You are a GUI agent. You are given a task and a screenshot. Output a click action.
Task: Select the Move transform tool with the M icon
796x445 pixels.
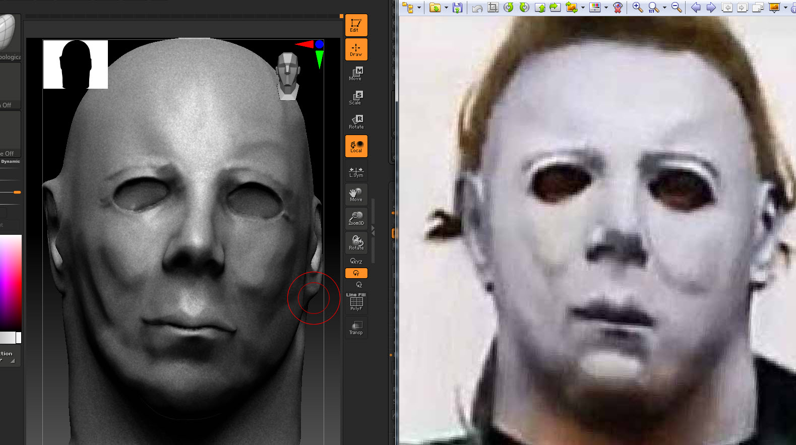click(x=356, y=74)
